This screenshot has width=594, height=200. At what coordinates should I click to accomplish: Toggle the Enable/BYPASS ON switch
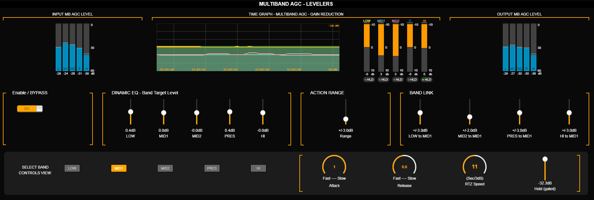point(30,109)
